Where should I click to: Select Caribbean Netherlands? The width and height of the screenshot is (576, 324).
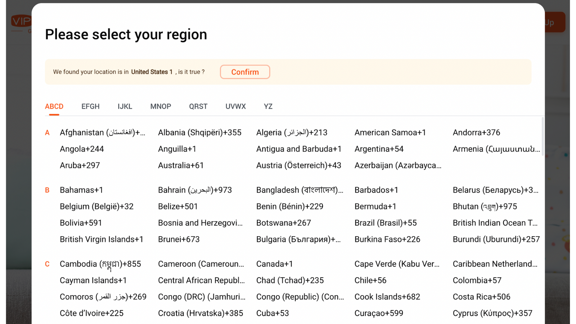pos(495,264)
